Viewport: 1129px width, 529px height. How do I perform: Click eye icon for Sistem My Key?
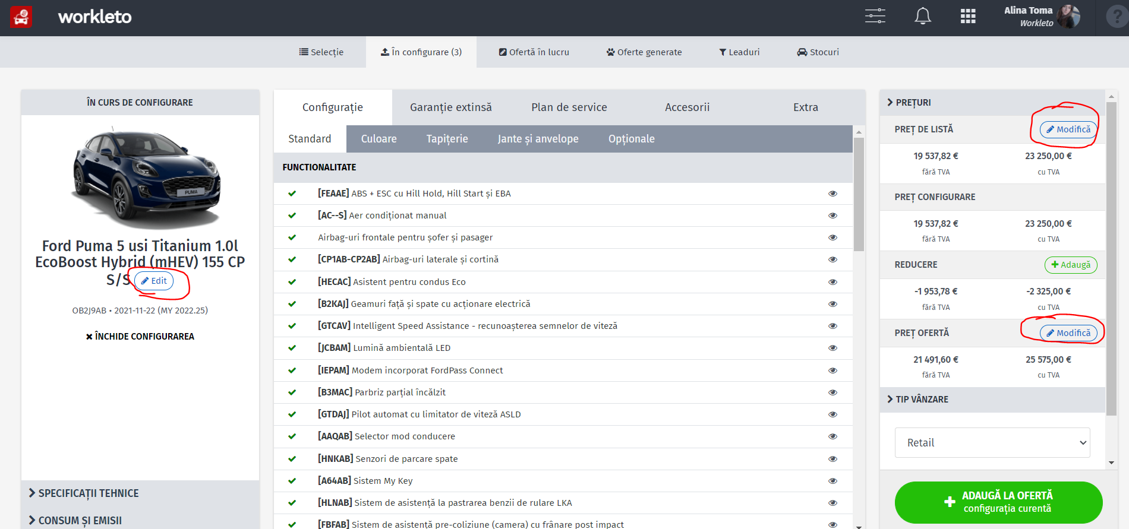[832, 481]
